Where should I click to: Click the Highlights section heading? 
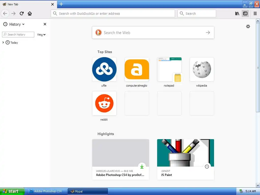[x=106, y=134]
